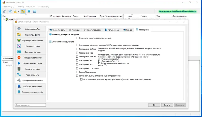The width and height of the screenshot is (202, 117).
Task: Enable Сетевой брандмауэр checkbox
Action: click(77, 72)
